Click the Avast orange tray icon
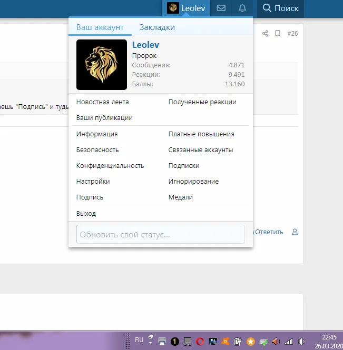 pyautogui.click(x=225, y=341)
